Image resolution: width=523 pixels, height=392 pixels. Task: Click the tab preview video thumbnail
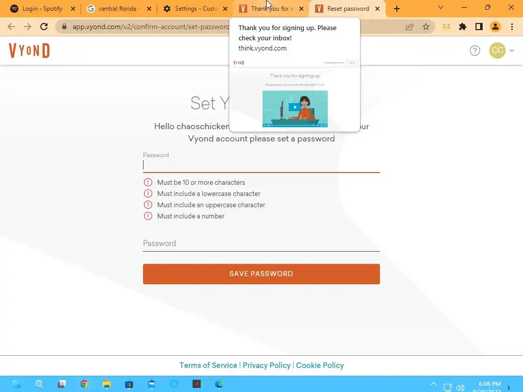(295, 109)
